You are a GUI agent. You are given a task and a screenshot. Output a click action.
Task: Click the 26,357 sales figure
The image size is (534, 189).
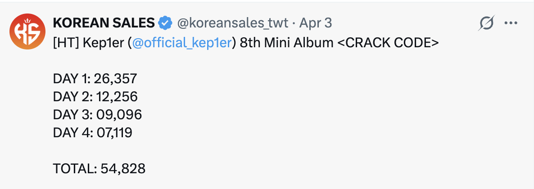[x=115, y=79]
